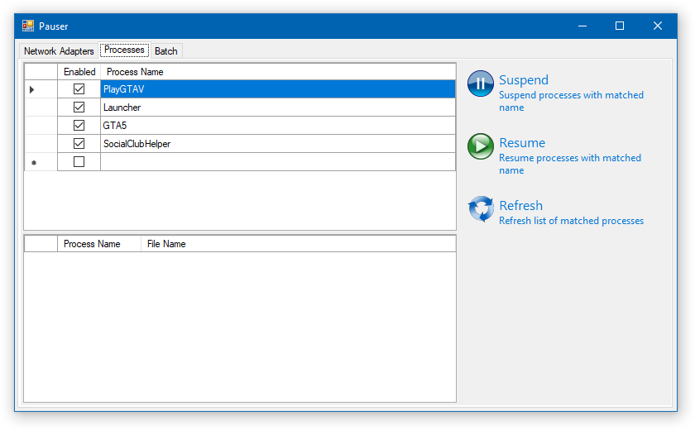Click the blue Suspend pause icon
Screen dimensions: 695x430
[x=481, y=84]
